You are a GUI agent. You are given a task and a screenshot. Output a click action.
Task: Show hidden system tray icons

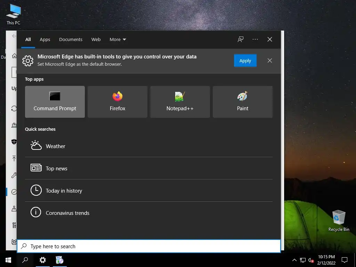pos(294,260)
